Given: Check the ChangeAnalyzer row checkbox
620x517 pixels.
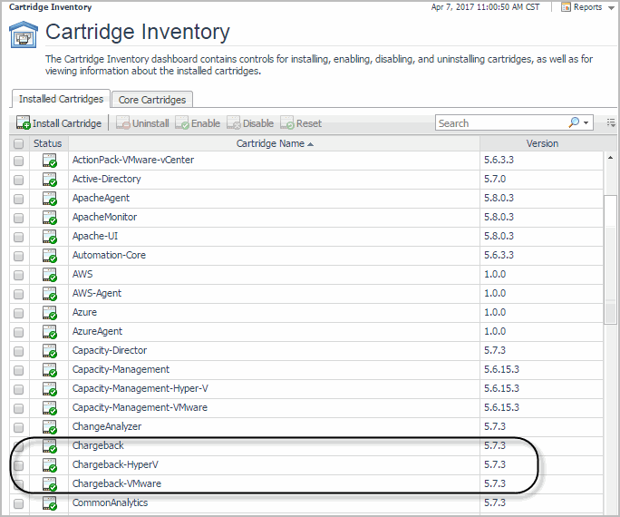Looking at the screenshot, I should click(19, 427).
